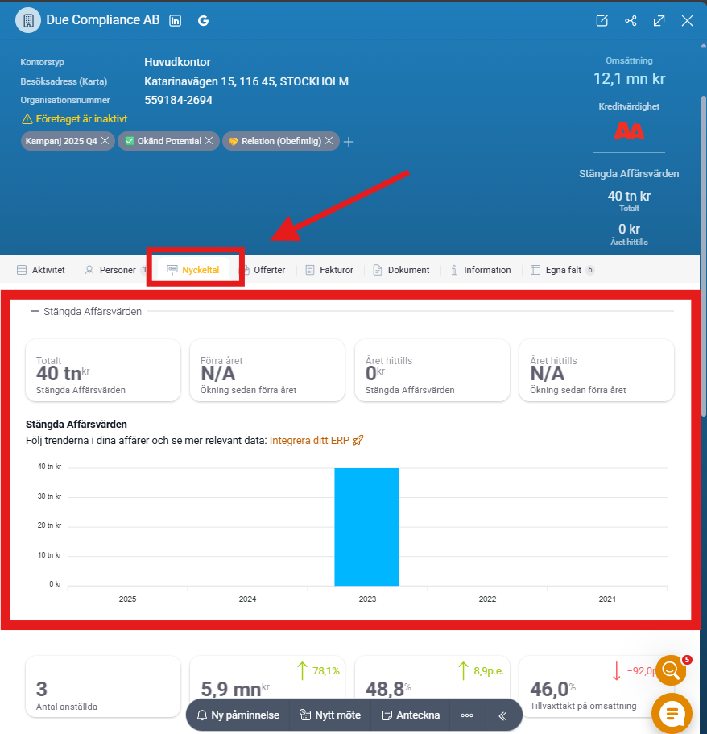Add a new tag with plus icon
Screen dimensions: 707x734
pyautogui.click(x=349, y=142)
